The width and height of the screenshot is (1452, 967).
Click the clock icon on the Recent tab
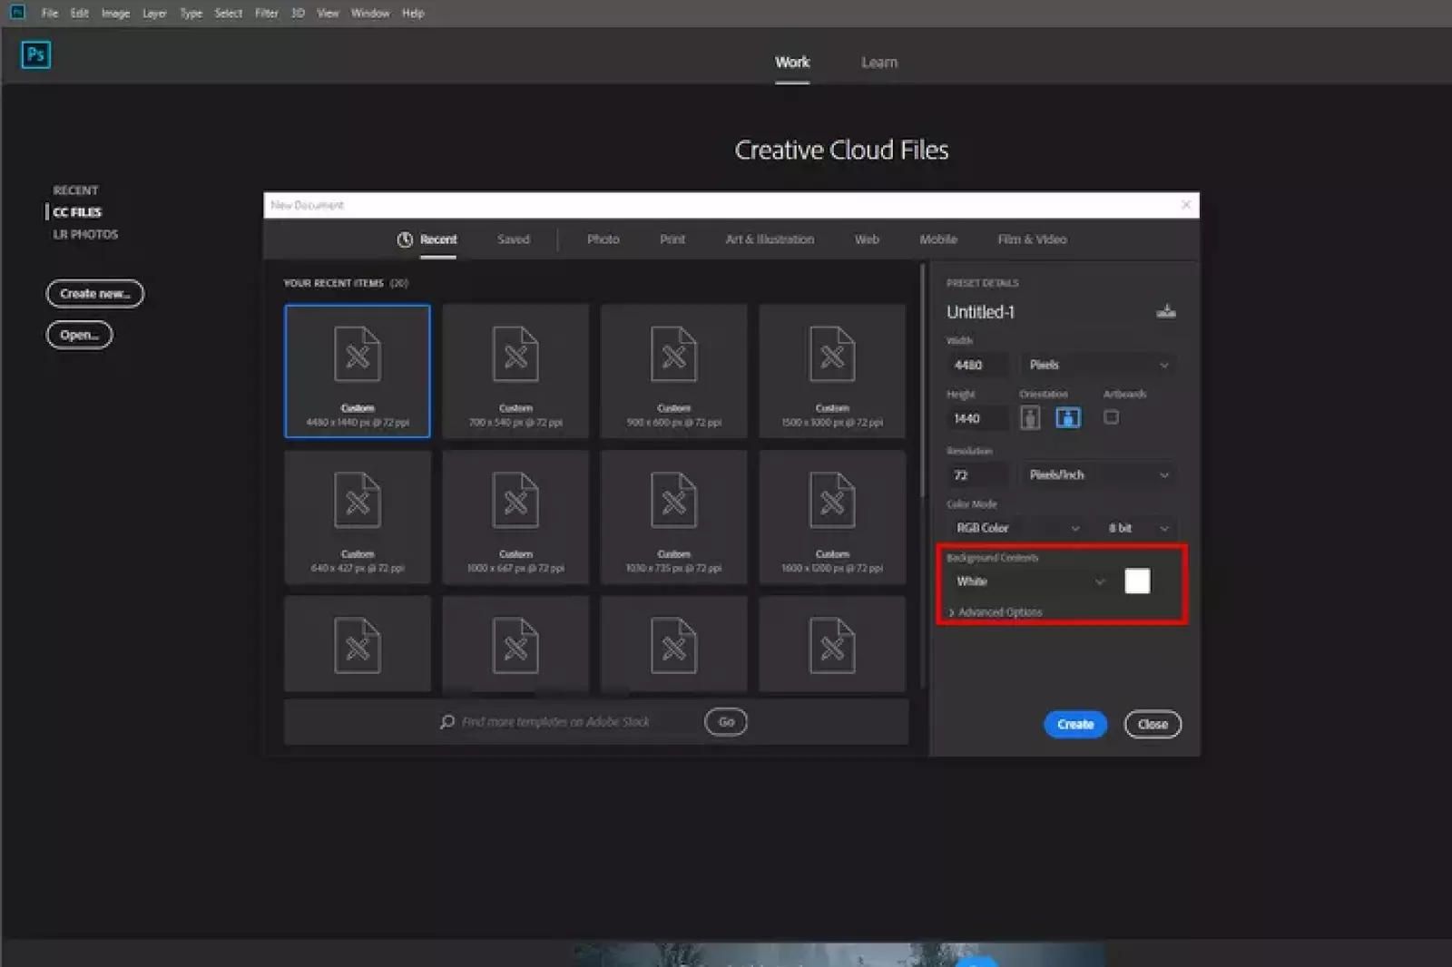405,239
